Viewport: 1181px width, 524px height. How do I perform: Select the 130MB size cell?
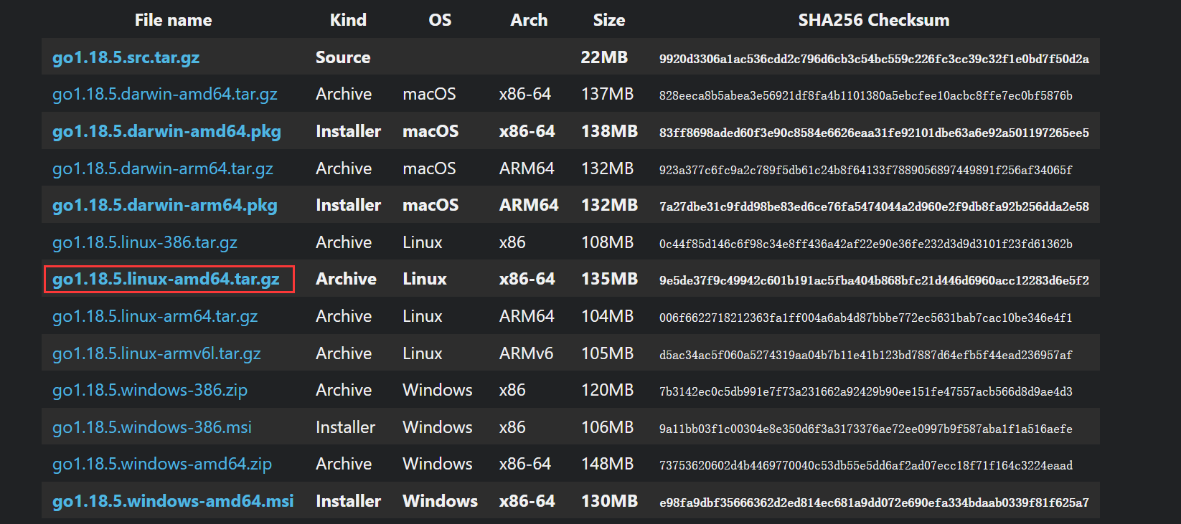pos(609,501)
